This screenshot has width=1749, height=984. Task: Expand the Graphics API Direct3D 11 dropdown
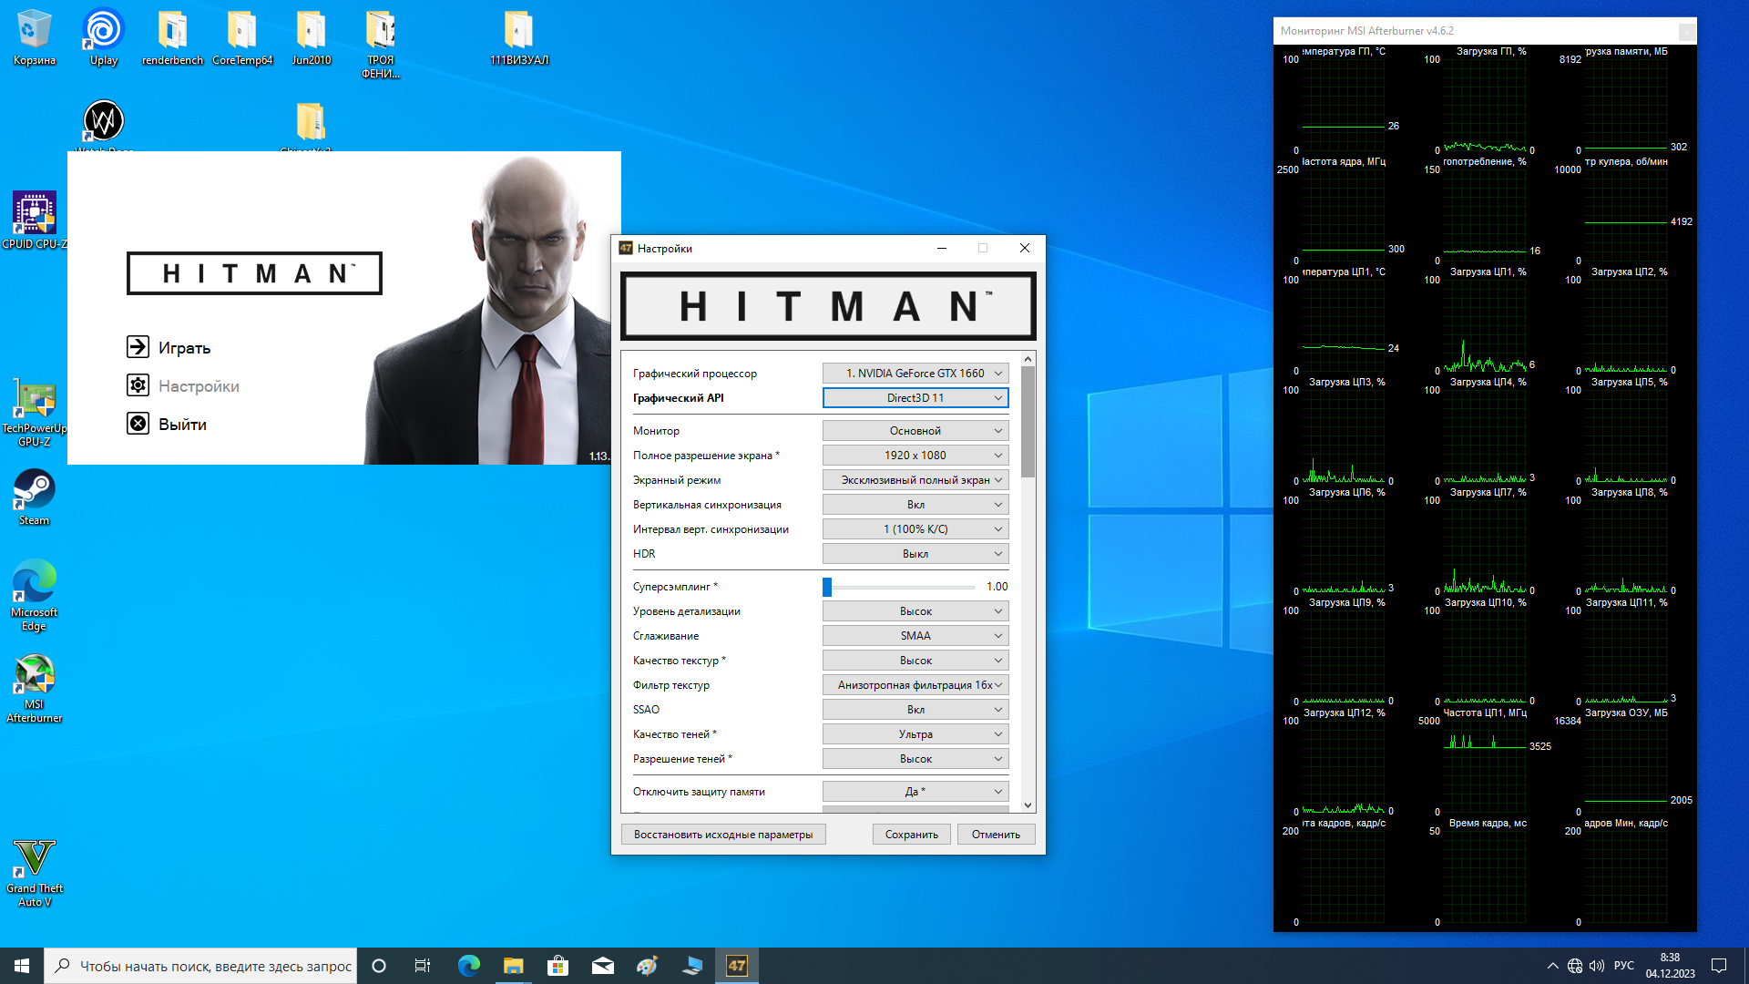pos(915,398)
